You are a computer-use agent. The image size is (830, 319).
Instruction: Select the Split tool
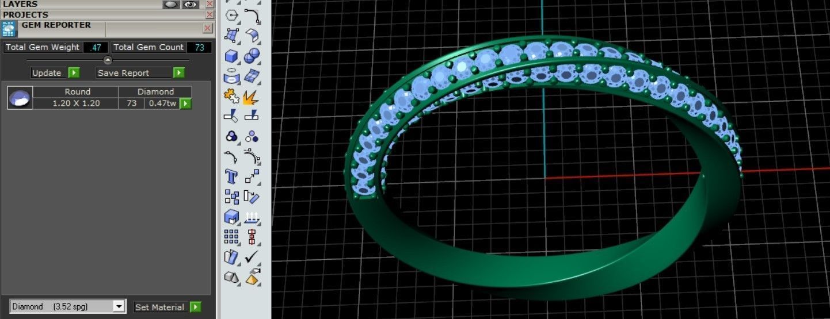(252, 116)
